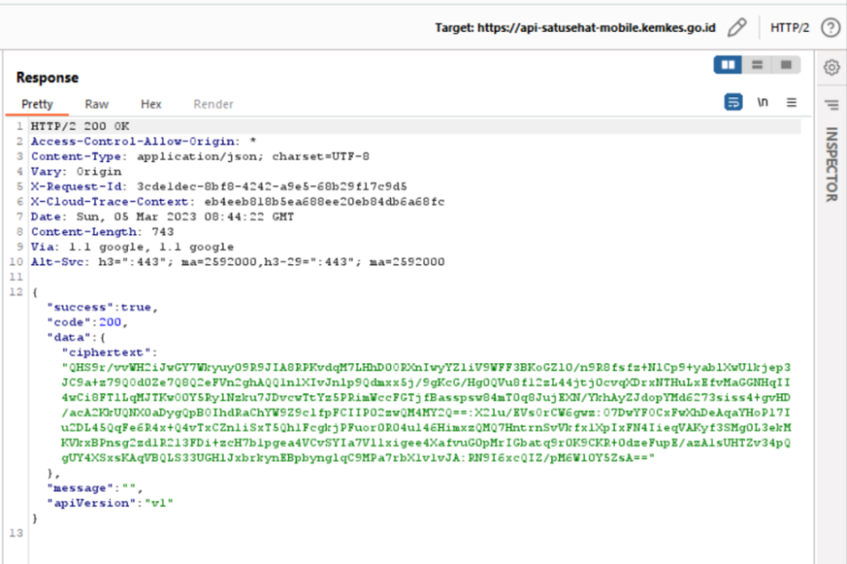Select the side-by-side split layout

(x=728, y=65)
